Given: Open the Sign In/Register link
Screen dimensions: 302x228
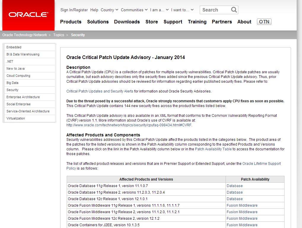Looking at the screenshot, I should click(74, 10).
